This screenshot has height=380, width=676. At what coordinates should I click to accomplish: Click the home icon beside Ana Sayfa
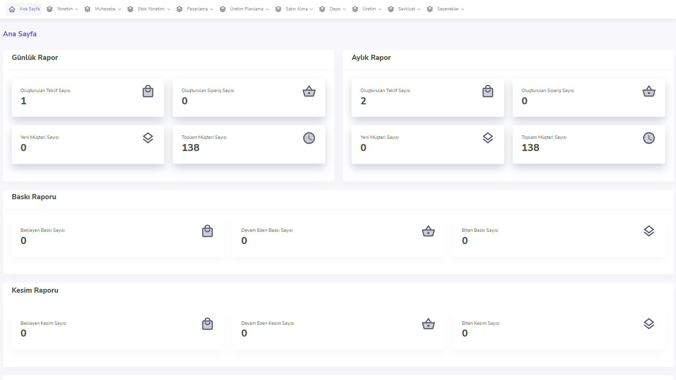coord(12,9)
